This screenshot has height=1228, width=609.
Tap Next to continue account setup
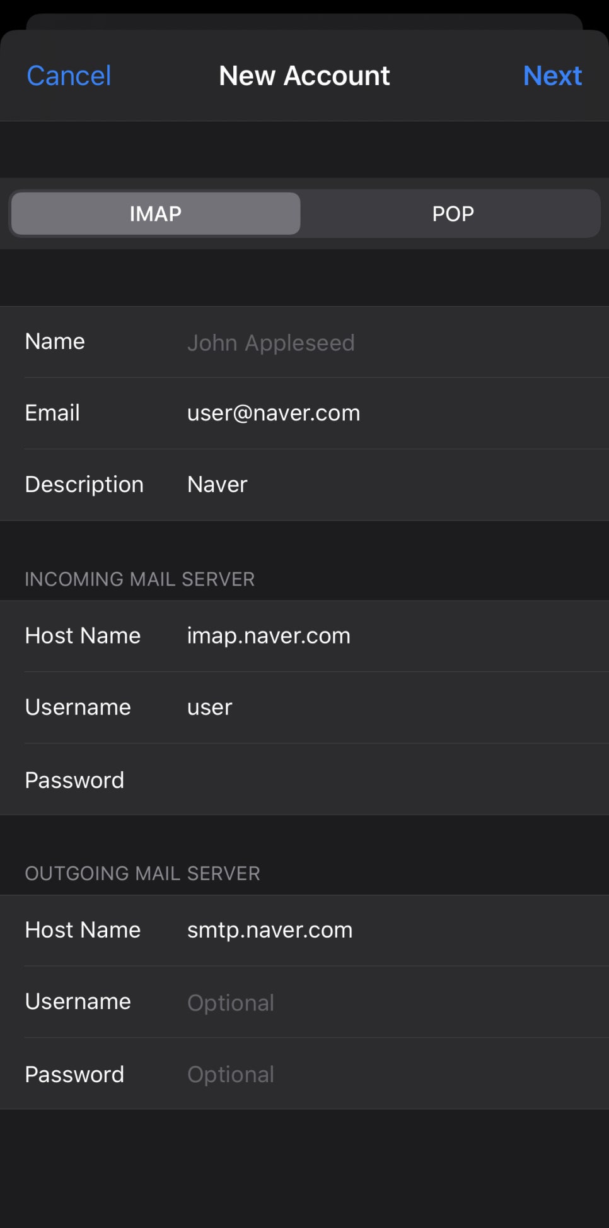(552, 76)
